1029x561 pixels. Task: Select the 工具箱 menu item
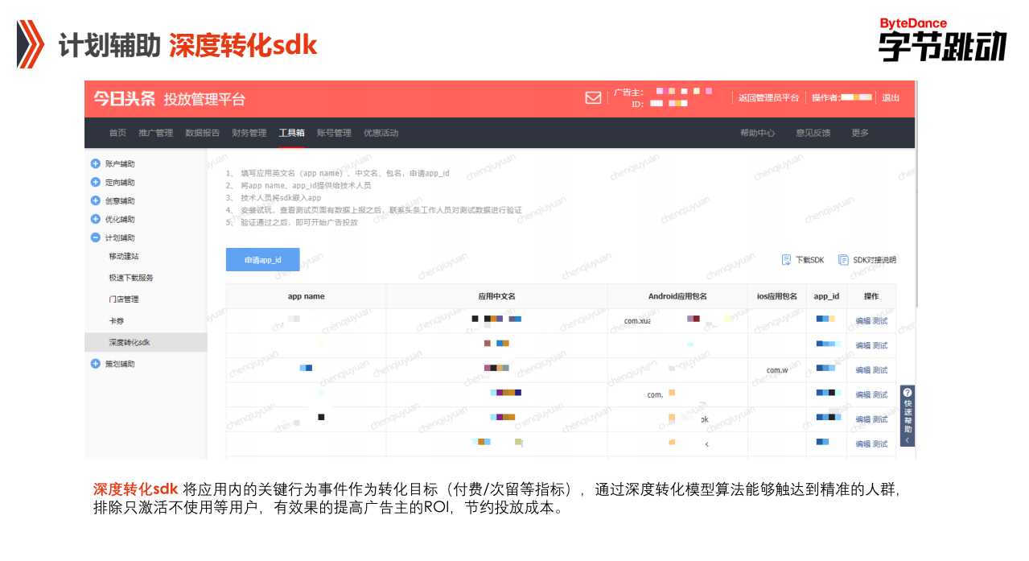293,133
